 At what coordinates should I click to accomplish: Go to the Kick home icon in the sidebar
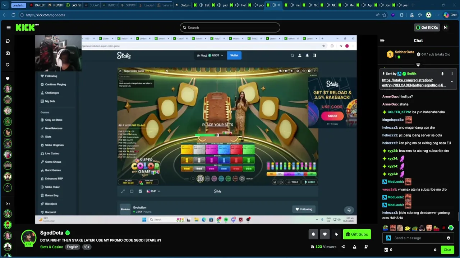click(x=8, y=41)
